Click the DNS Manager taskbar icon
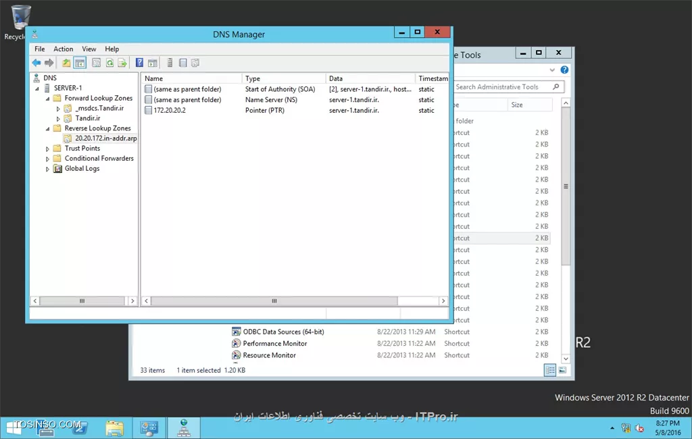692x439 pixels. pyautogui.click(x=184, y=428)
